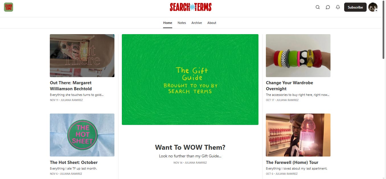Select the Home tab

pos(168,23)
